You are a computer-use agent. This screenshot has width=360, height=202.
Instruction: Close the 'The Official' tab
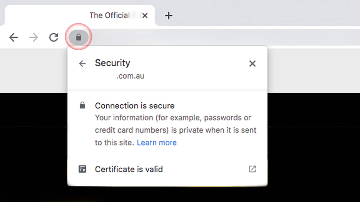(145, 16)
